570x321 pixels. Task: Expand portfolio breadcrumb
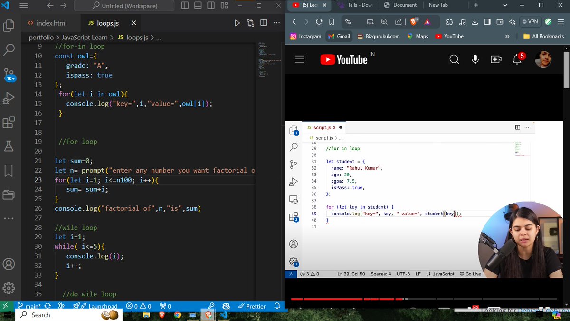(x=41, y=37)
